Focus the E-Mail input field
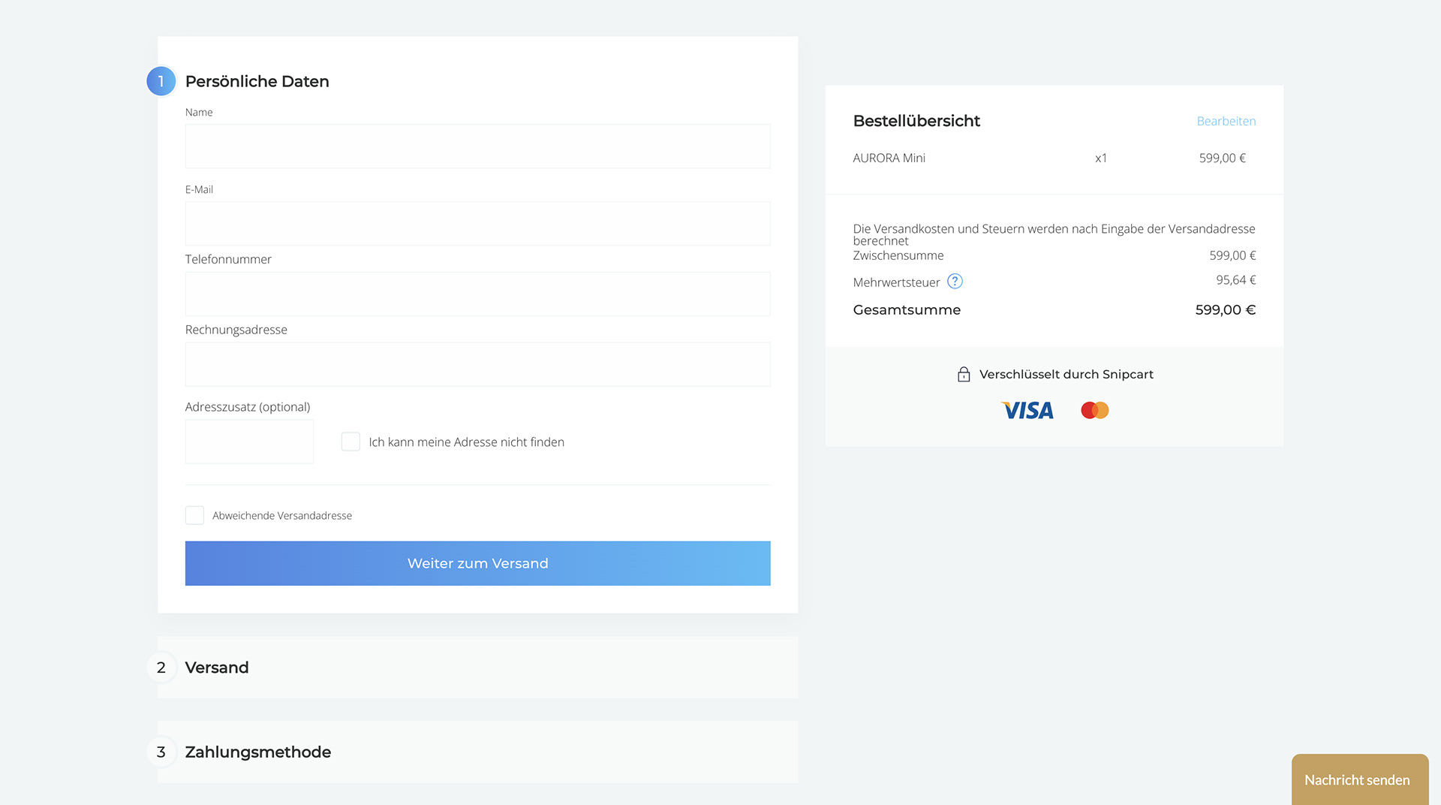1441x805 pixels. coord(477,223)
